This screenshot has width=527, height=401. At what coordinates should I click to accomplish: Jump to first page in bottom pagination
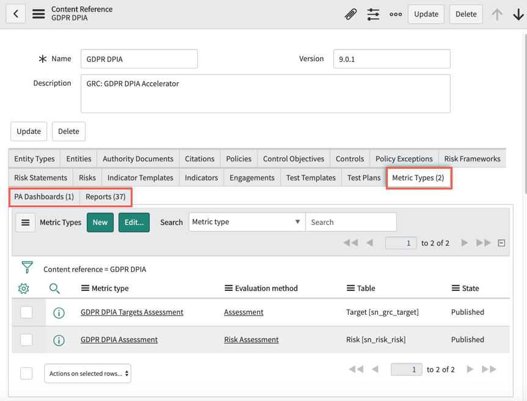pos(356,369)
